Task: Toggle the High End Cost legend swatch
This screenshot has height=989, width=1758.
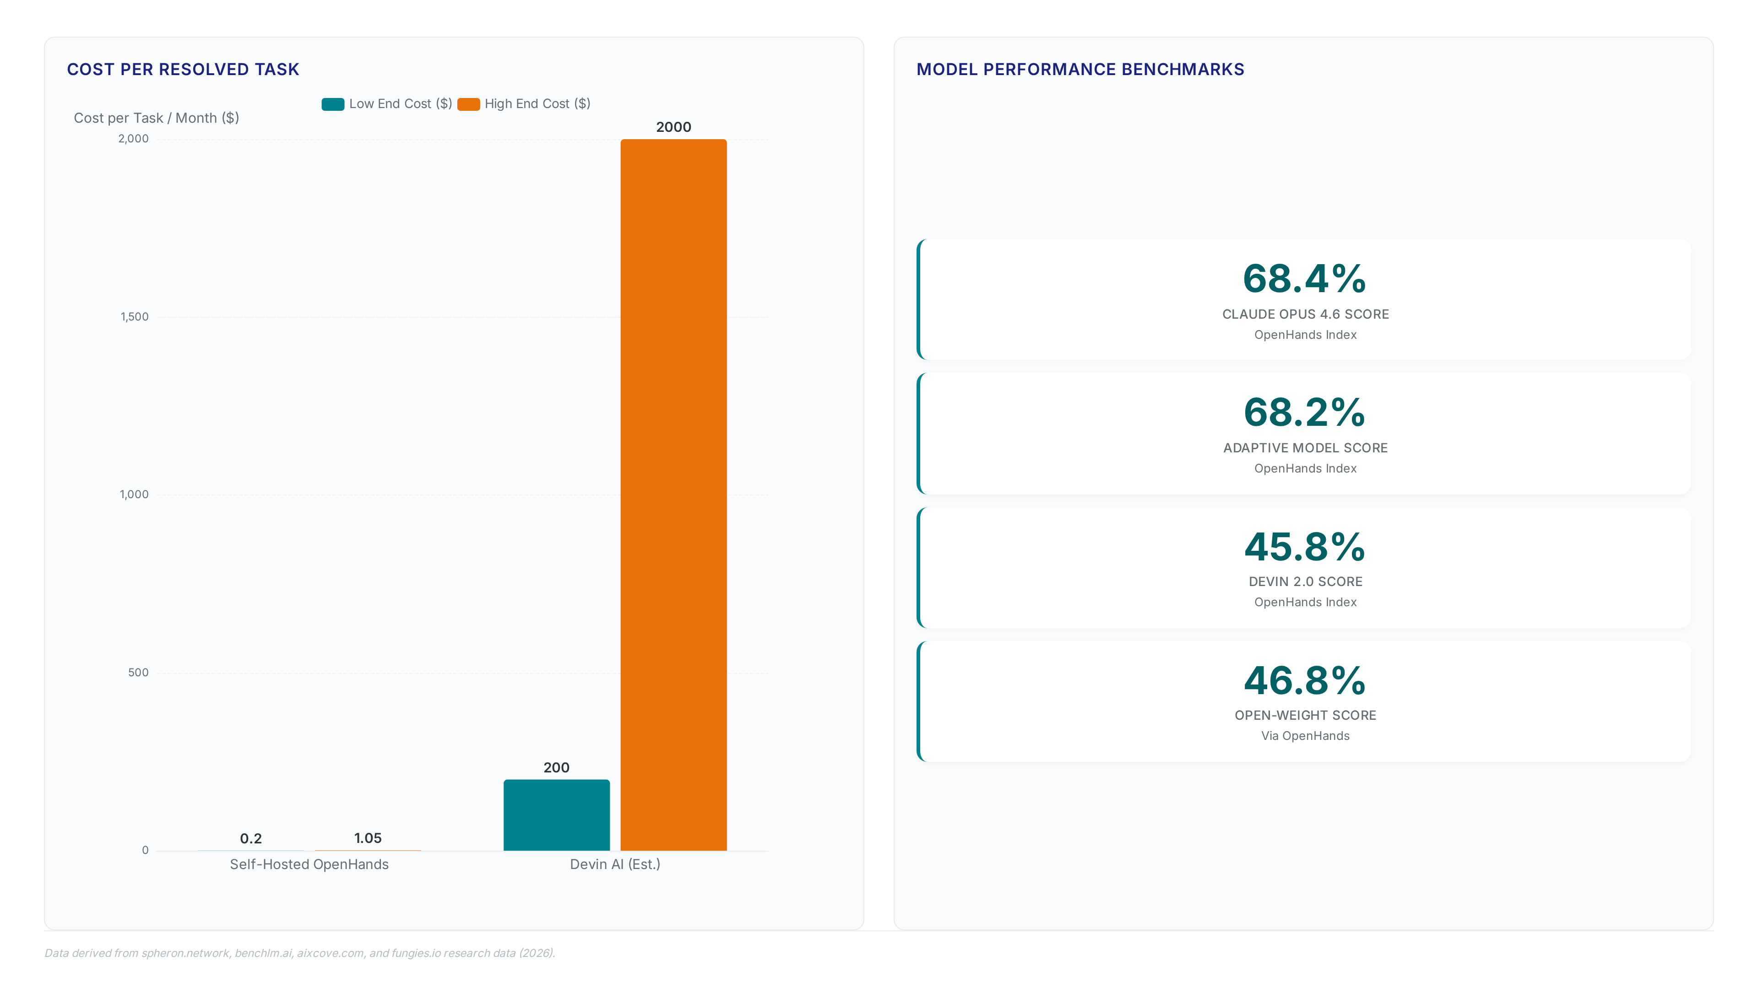Action: pyautogui.click(x=468, y=104)
